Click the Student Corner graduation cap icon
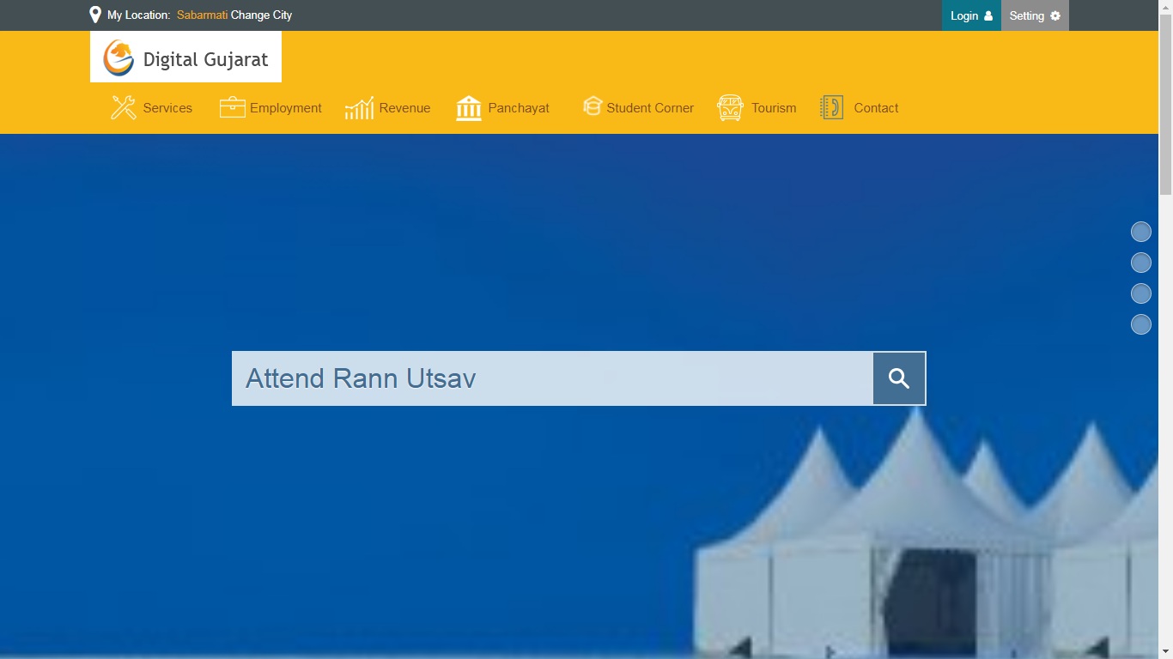The height and width of the screenshot is (659, 1173). click(593, 106)
